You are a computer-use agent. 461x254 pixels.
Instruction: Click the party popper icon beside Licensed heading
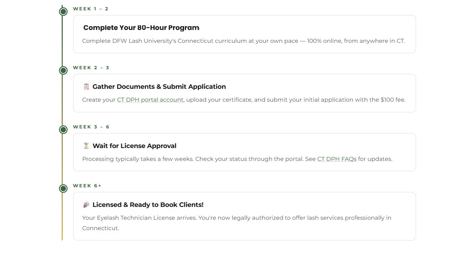pos(86,204)
